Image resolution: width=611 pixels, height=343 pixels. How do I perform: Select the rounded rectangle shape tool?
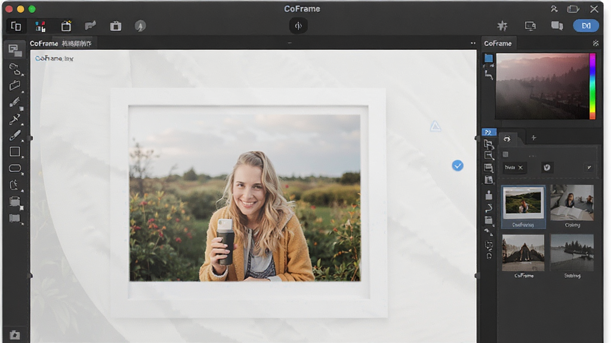(x=15, y=169)
